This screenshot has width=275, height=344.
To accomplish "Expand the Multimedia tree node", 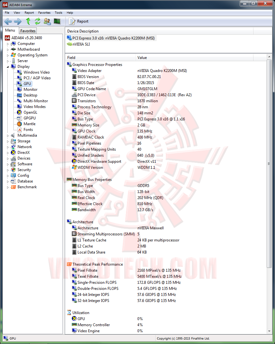I will (x=8, y=136).
